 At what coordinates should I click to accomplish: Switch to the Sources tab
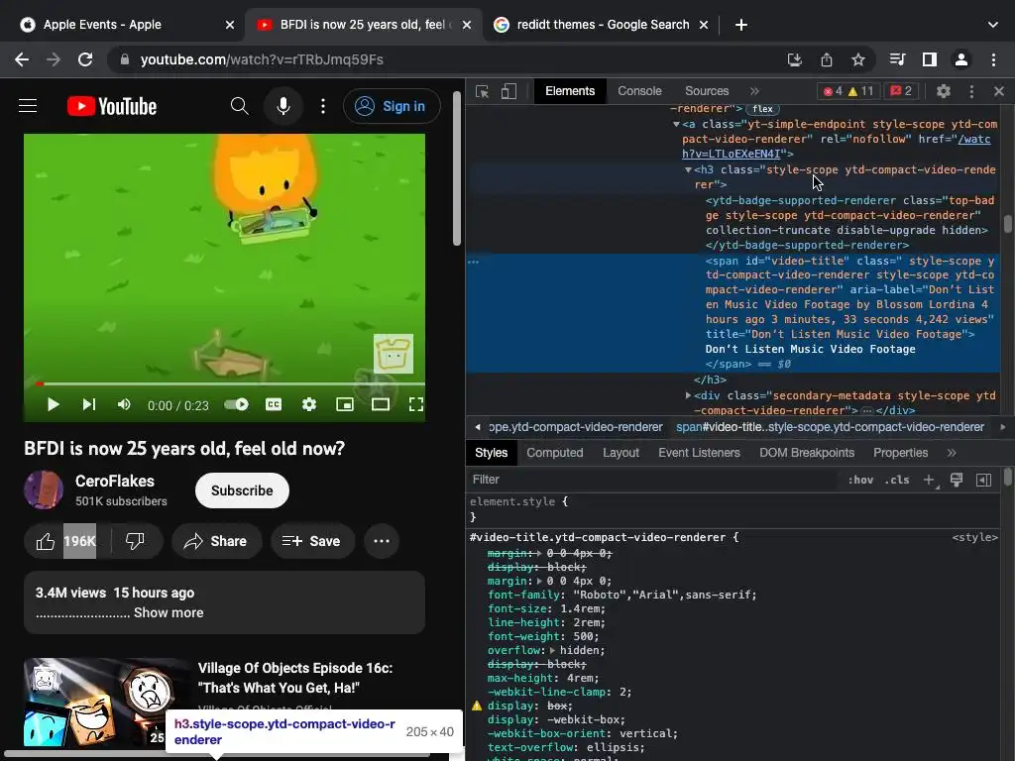coord(707,91)
